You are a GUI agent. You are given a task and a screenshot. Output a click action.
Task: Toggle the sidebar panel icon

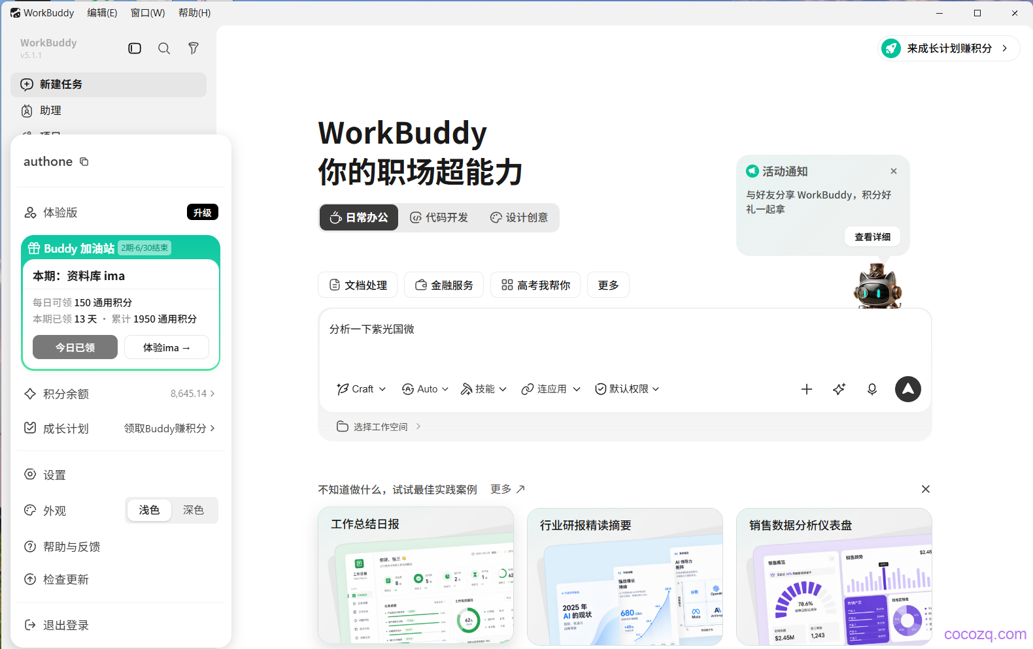click(135, 48)
